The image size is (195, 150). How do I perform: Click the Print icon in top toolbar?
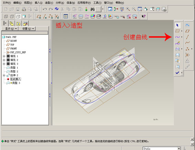24,9
